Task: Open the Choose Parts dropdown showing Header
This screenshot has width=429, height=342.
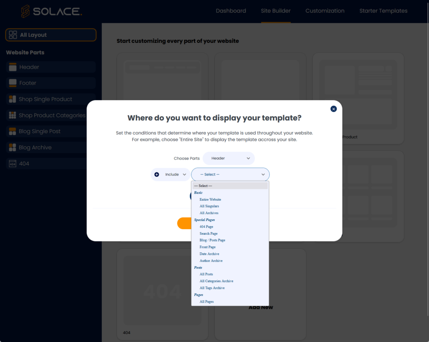Action: point(228,158)
